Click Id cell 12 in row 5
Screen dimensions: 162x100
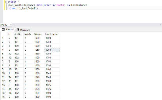pos(10,54)
